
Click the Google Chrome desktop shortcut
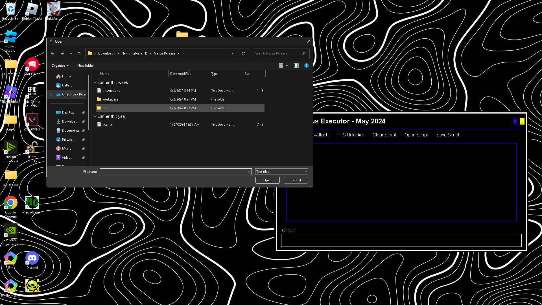[10, 203]
